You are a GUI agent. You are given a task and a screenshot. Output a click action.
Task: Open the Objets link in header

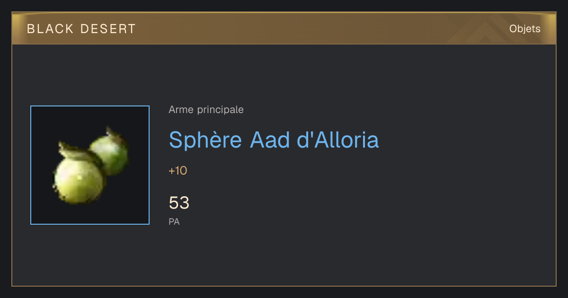[x=524, y=29]
